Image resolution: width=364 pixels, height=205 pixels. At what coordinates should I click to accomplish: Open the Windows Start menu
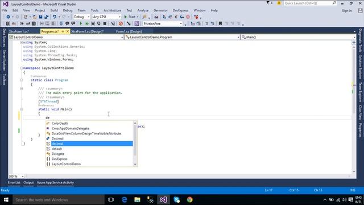[x=6, y=200]
